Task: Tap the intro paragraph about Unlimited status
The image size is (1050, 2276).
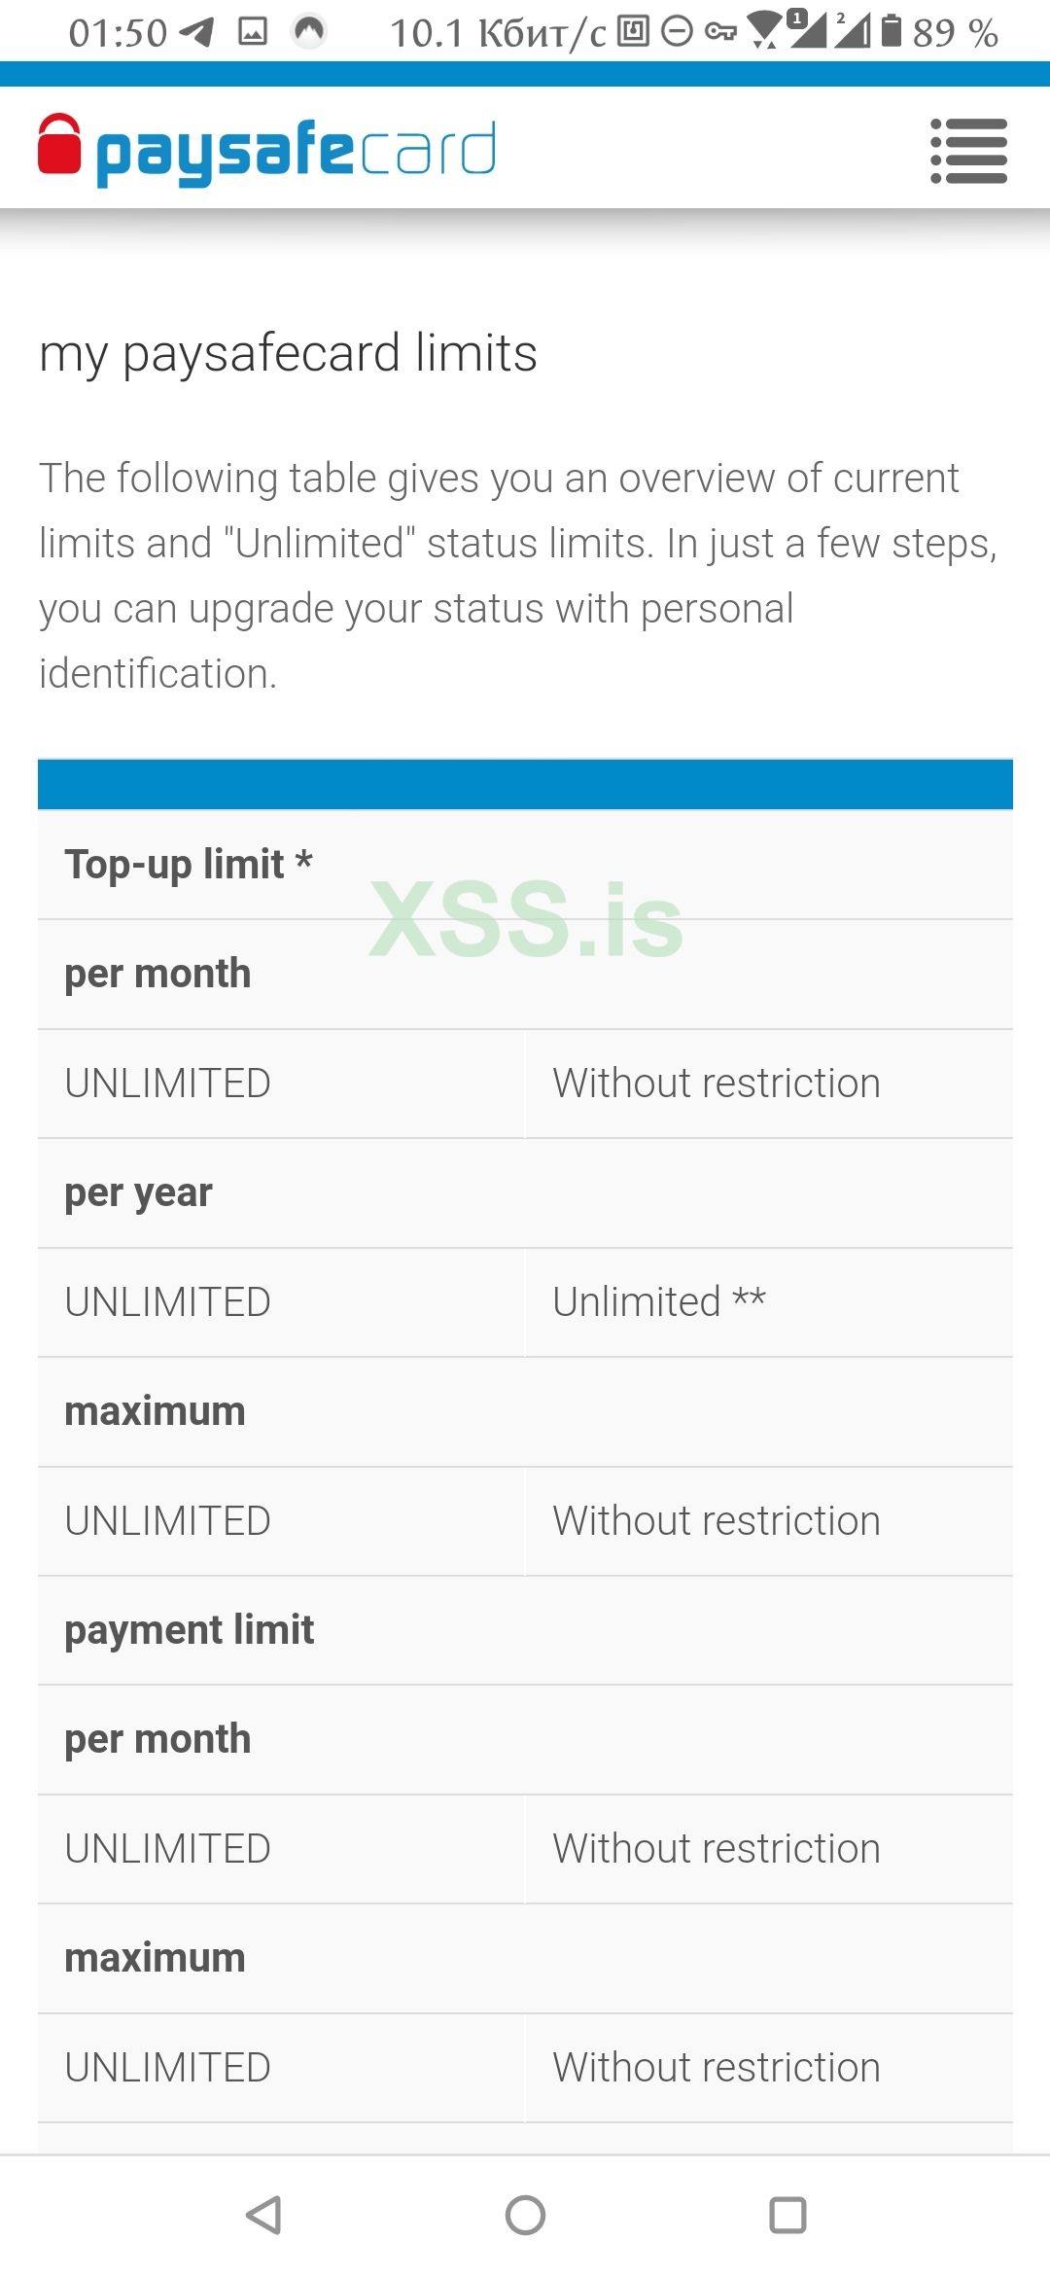Action: pyautogui.click(x=519, y=575)
